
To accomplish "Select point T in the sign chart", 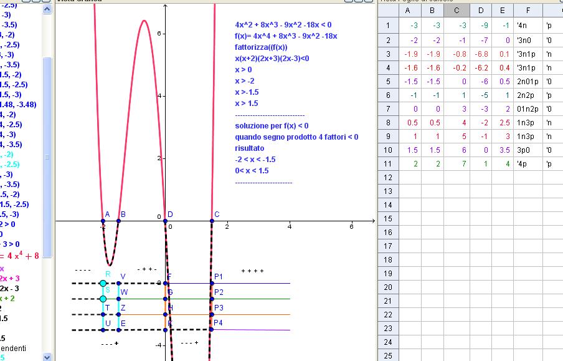I will (103, 315).
